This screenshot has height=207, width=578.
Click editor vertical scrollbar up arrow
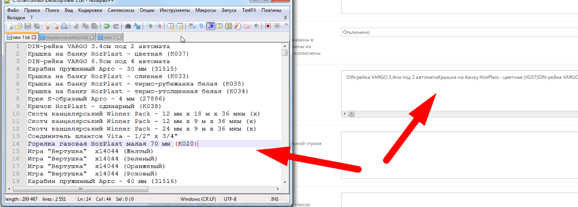tap(285, 45)
